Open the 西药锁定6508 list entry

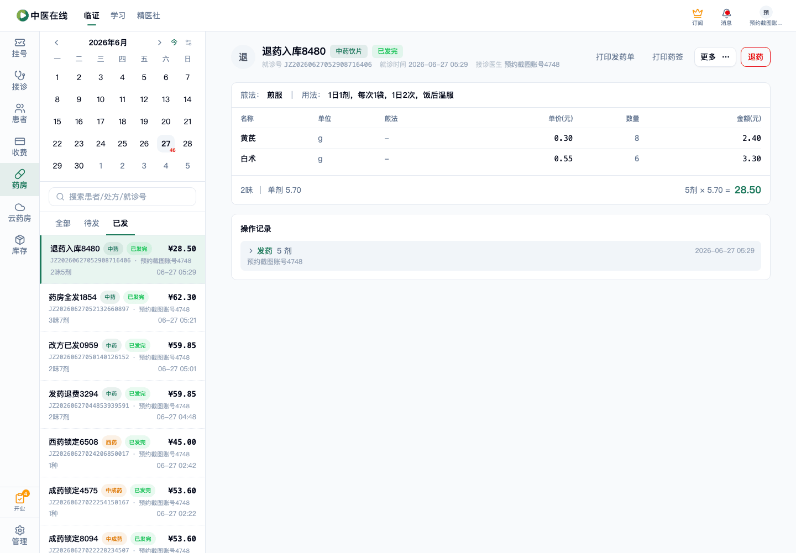click(123, 453)
